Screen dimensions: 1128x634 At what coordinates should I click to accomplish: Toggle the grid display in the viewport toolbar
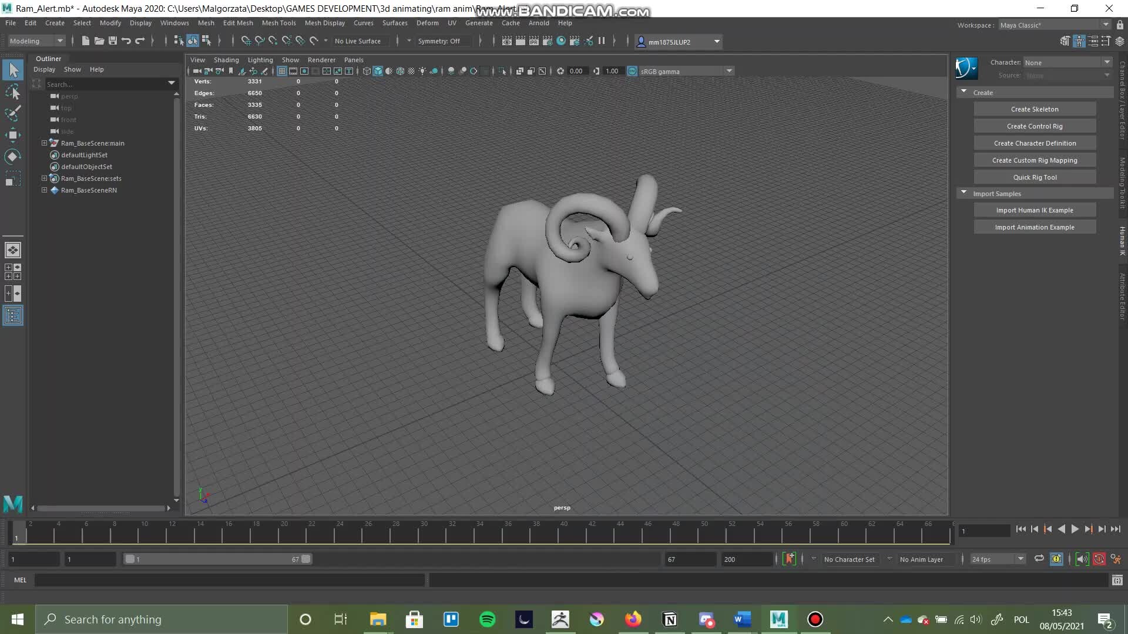tap(282, 71)
